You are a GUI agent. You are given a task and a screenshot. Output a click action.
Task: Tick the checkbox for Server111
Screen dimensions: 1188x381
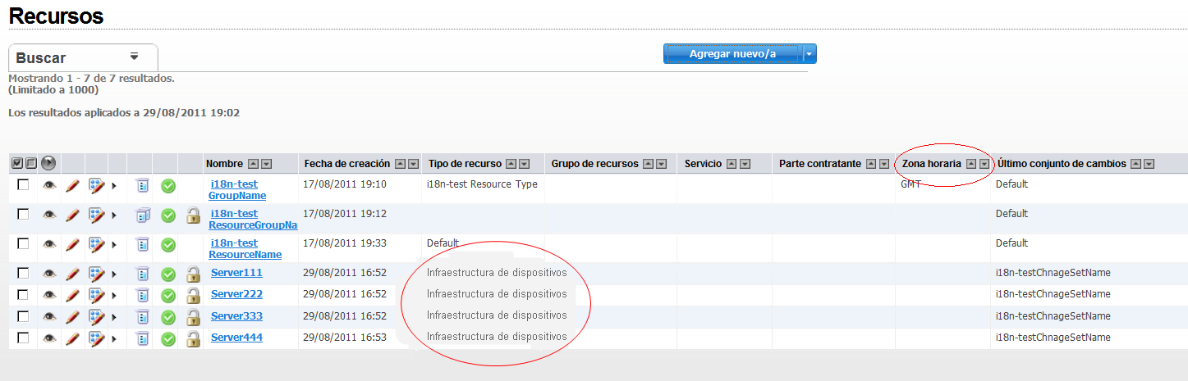(x=23, y=273)
